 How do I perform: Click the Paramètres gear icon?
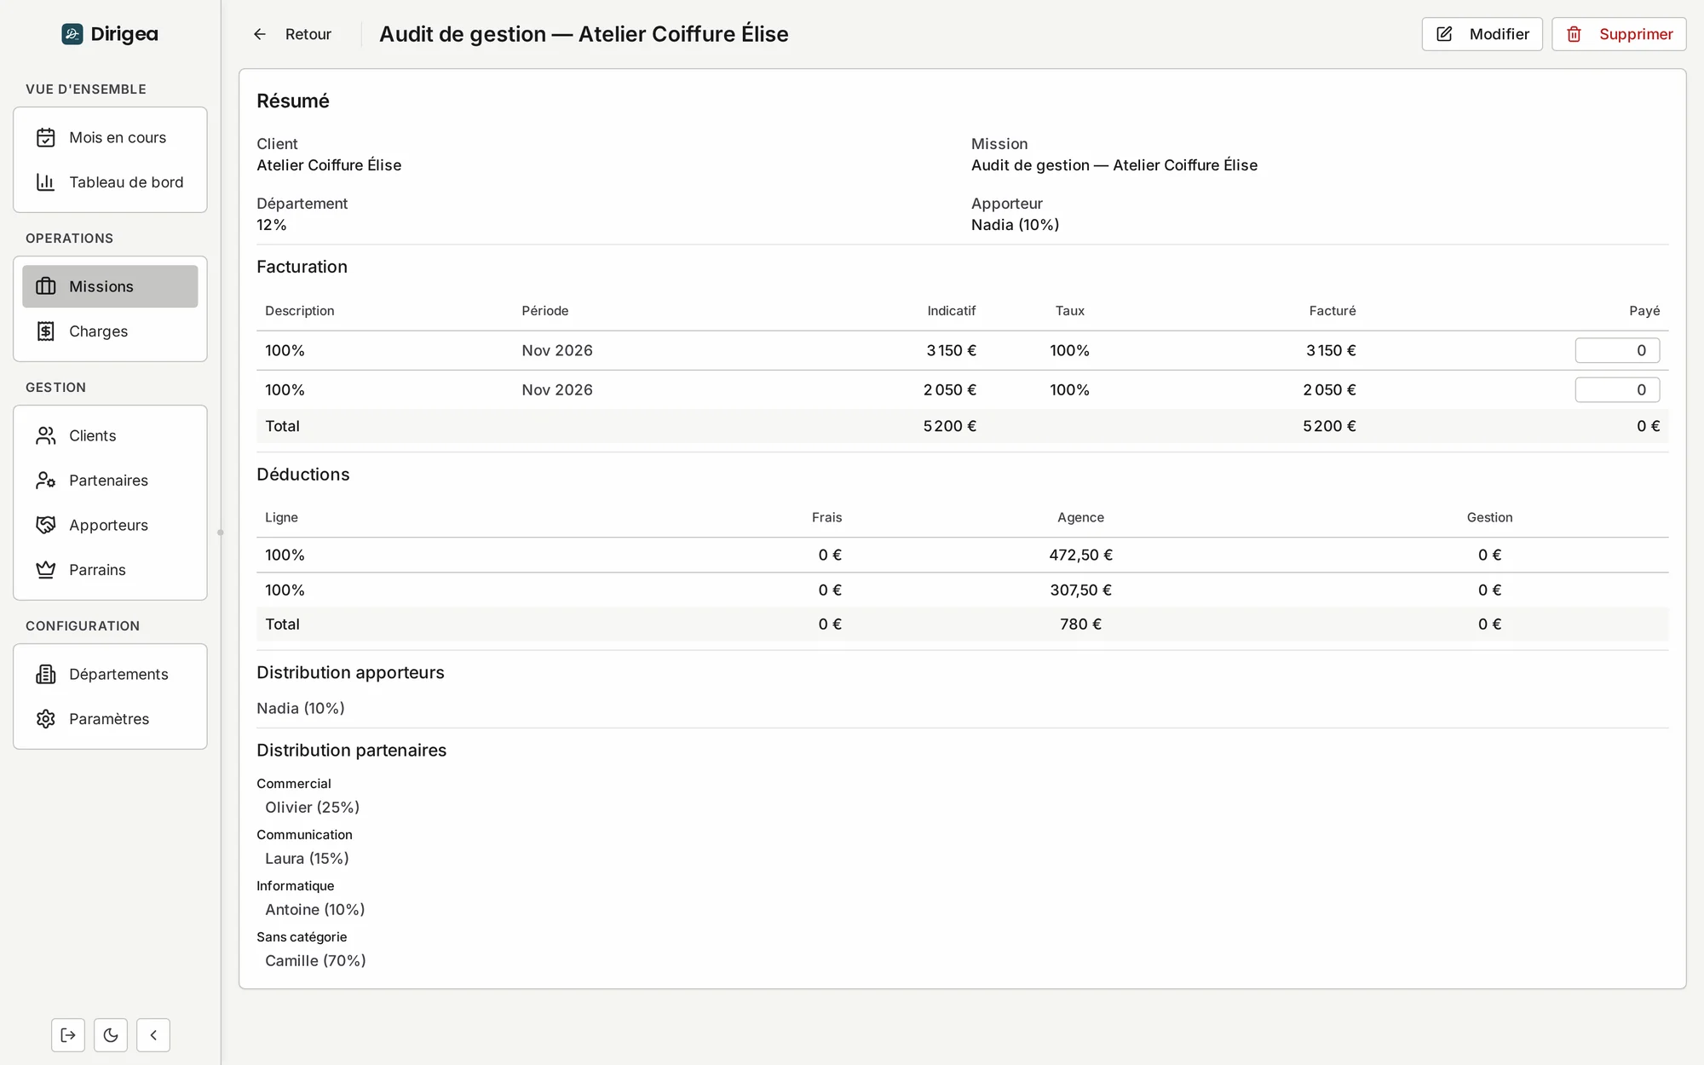point(46,719)
